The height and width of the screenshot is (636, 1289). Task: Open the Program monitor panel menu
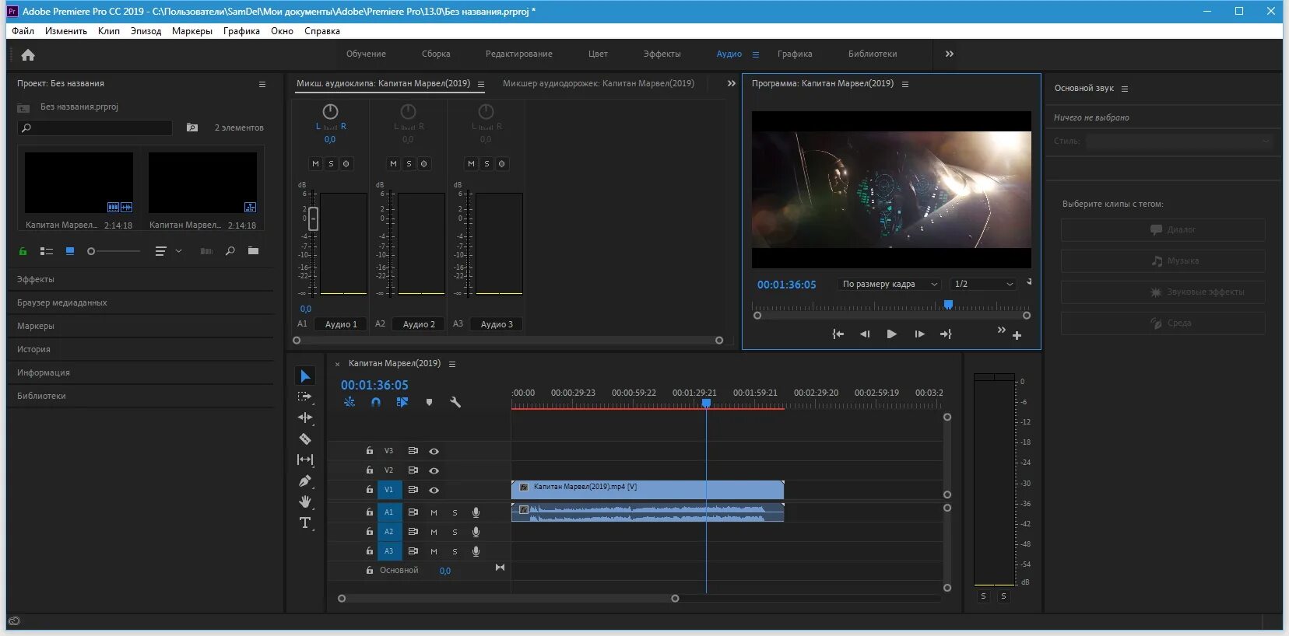[x=905, y=84]
